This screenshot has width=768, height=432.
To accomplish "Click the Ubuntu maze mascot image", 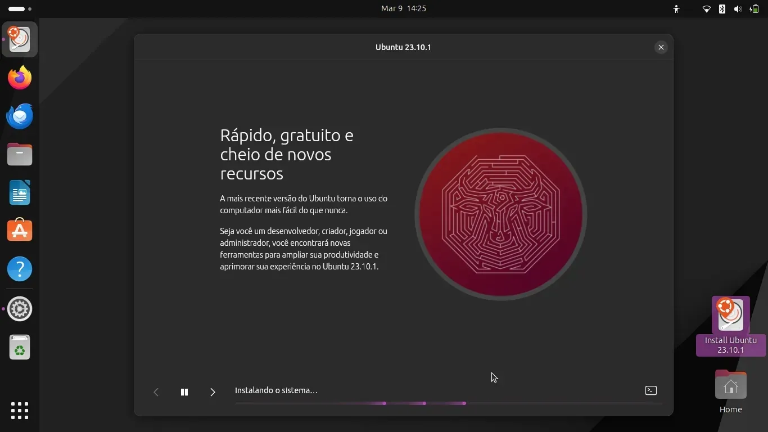I will click(x=500, y=214).
